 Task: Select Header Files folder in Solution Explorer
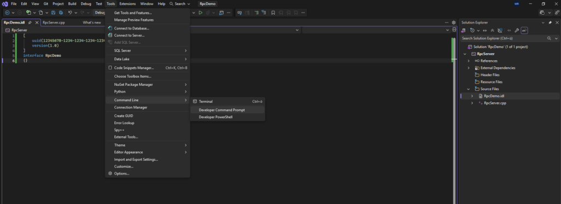pyautogui.click(x=490, y=75)
